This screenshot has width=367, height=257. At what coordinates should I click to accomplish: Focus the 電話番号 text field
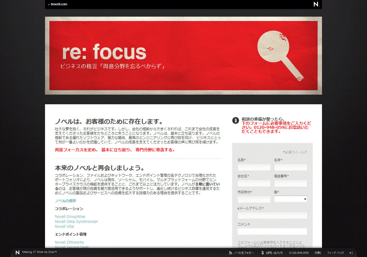point(291,183)
